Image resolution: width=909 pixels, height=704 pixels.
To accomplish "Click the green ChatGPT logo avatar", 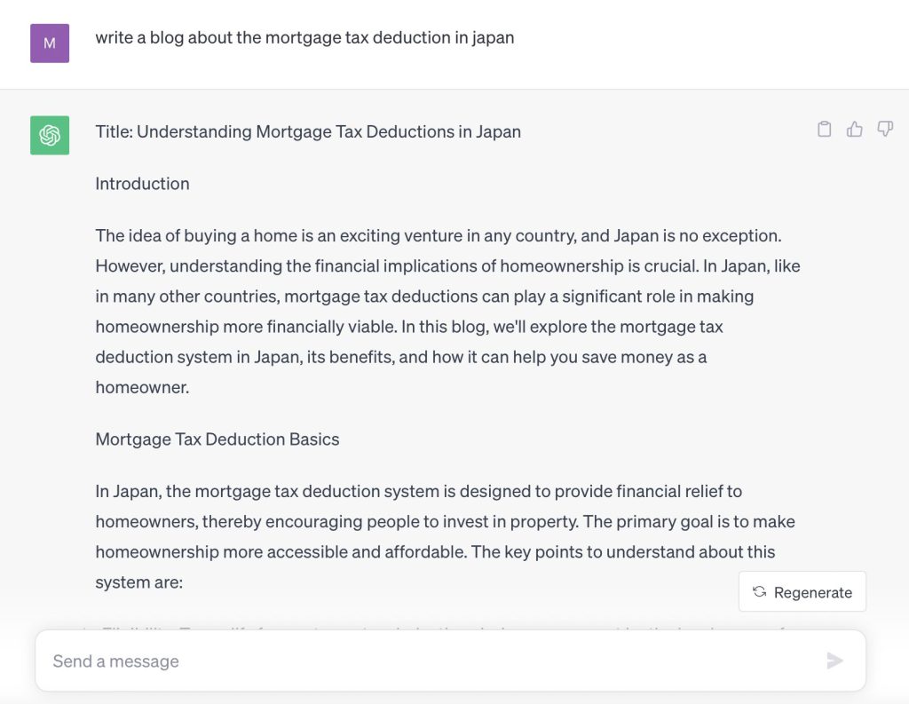I will pyautogui.click(x=50, y=135).
